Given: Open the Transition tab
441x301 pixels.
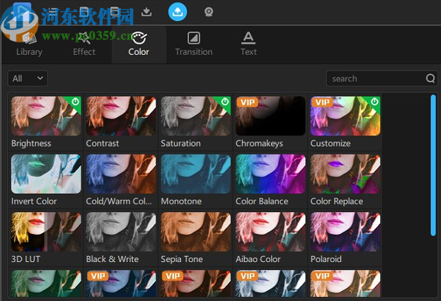Looking at the screenshot, I should 194,44.
